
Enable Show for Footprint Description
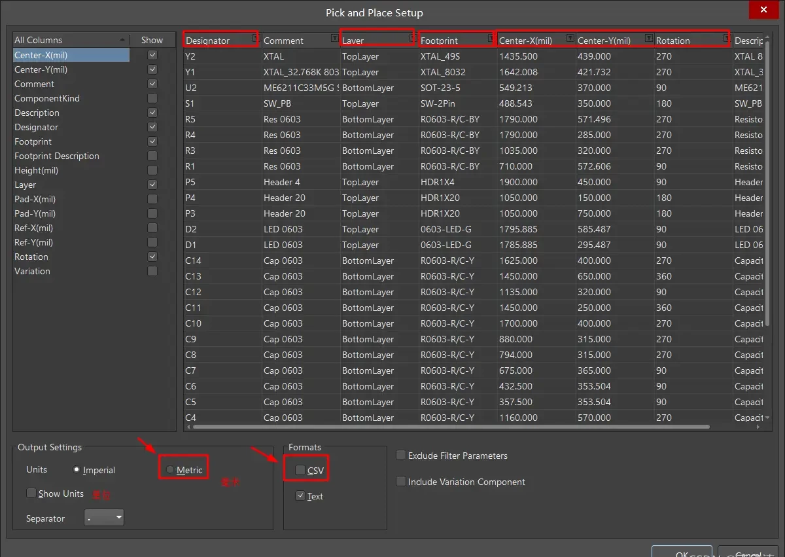coord(152,156)
